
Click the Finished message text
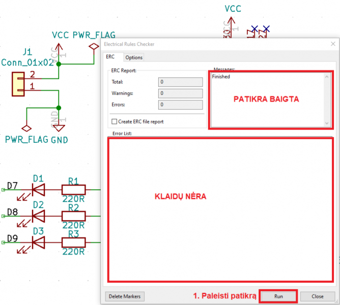(x=221, y=76)
